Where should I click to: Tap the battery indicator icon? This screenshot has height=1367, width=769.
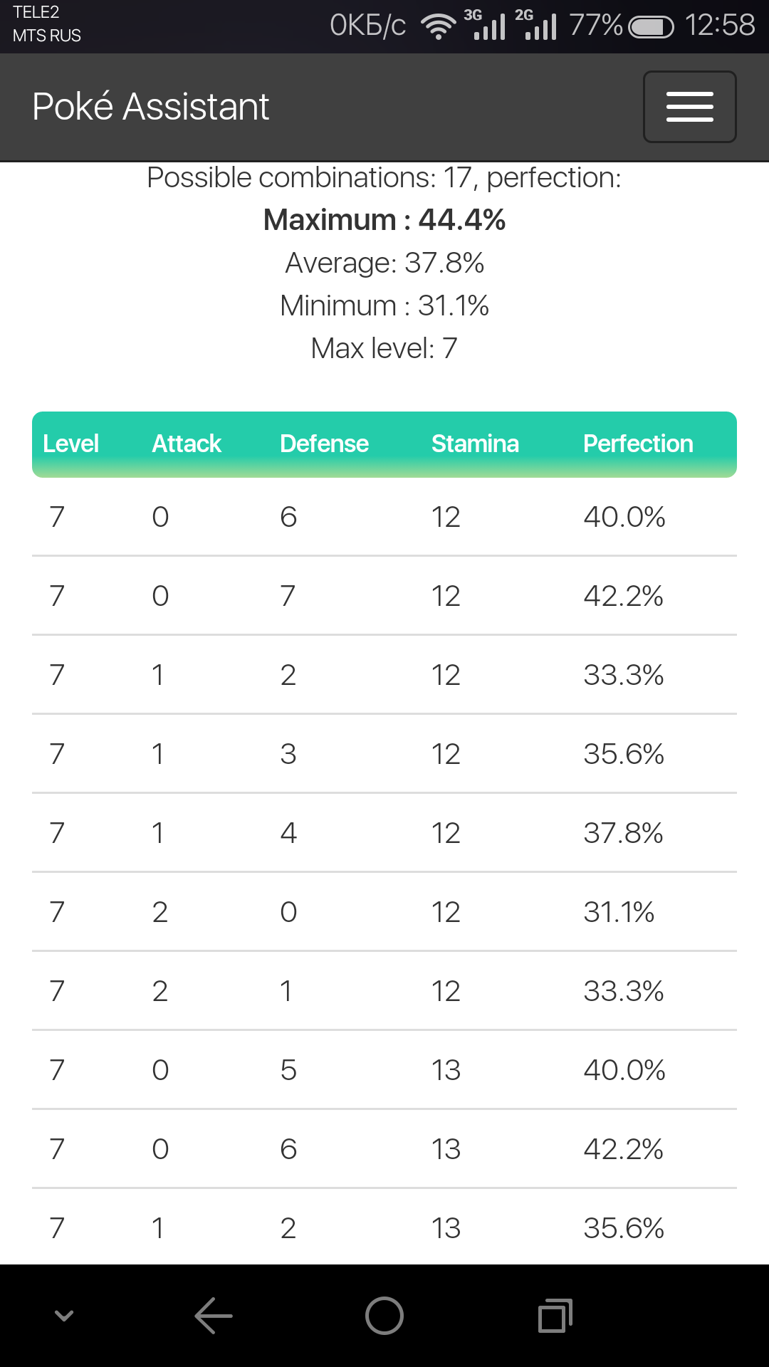pos(651,27)
